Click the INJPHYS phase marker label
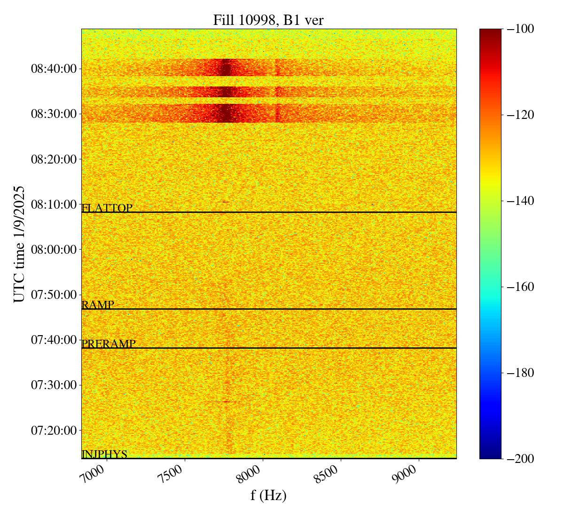Image resolution: width=564 pixels, height=517 pixels. (x=104, y=454)
